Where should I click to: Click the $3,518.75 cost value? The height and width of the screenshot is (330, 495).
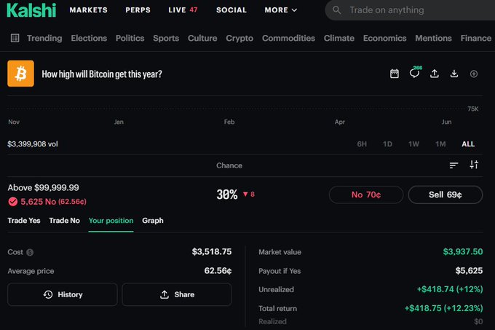click(212, 251)
